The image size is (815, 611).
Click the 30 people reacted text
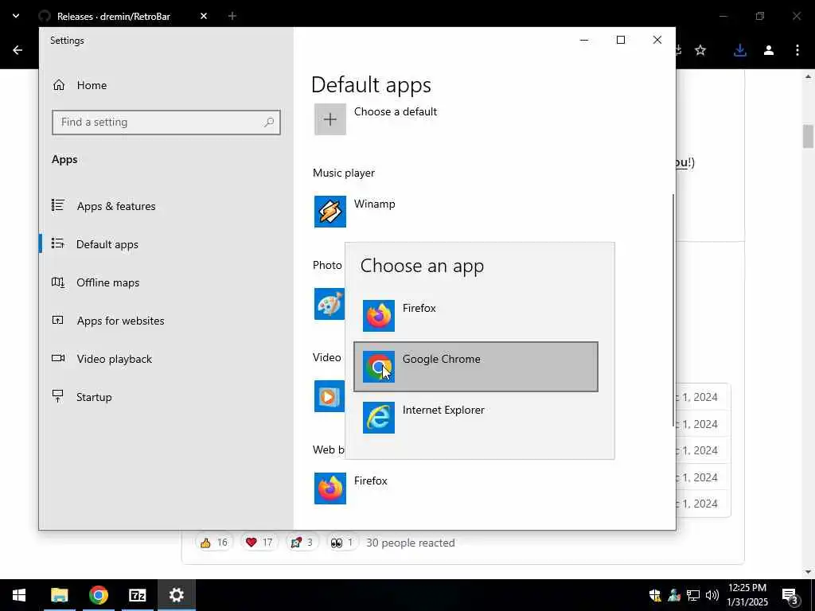click(411, 543)
